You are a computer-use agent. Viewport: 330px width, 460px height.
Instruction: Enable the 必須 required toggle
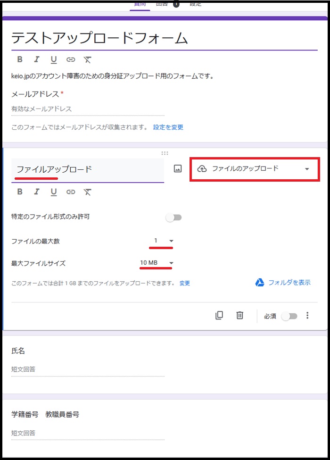(x=289, y=316)
